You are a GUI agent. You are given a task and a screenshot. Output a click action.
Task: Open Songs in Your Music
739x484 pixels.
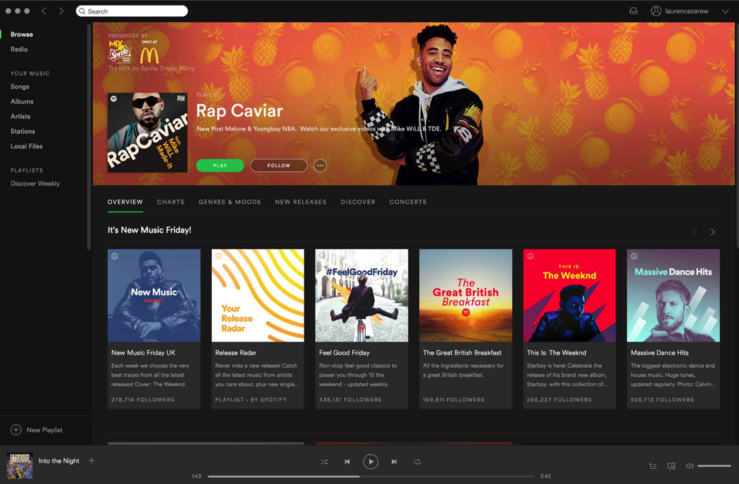(20, 86)
